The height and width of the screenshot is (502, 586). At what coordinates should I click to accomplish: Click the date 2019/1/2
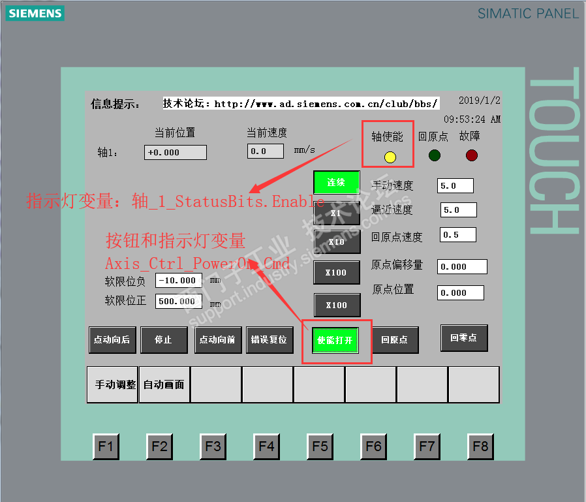coord(479,101)
